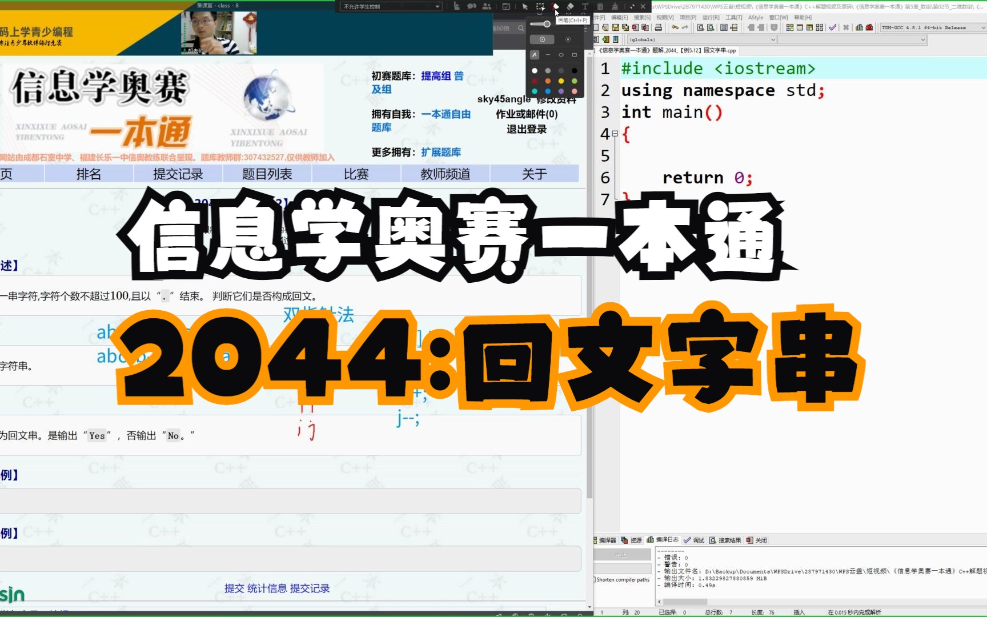Screen dimensions: 987x617
Task: Select the red color swatch in brush panel
Action: point(534,81)
